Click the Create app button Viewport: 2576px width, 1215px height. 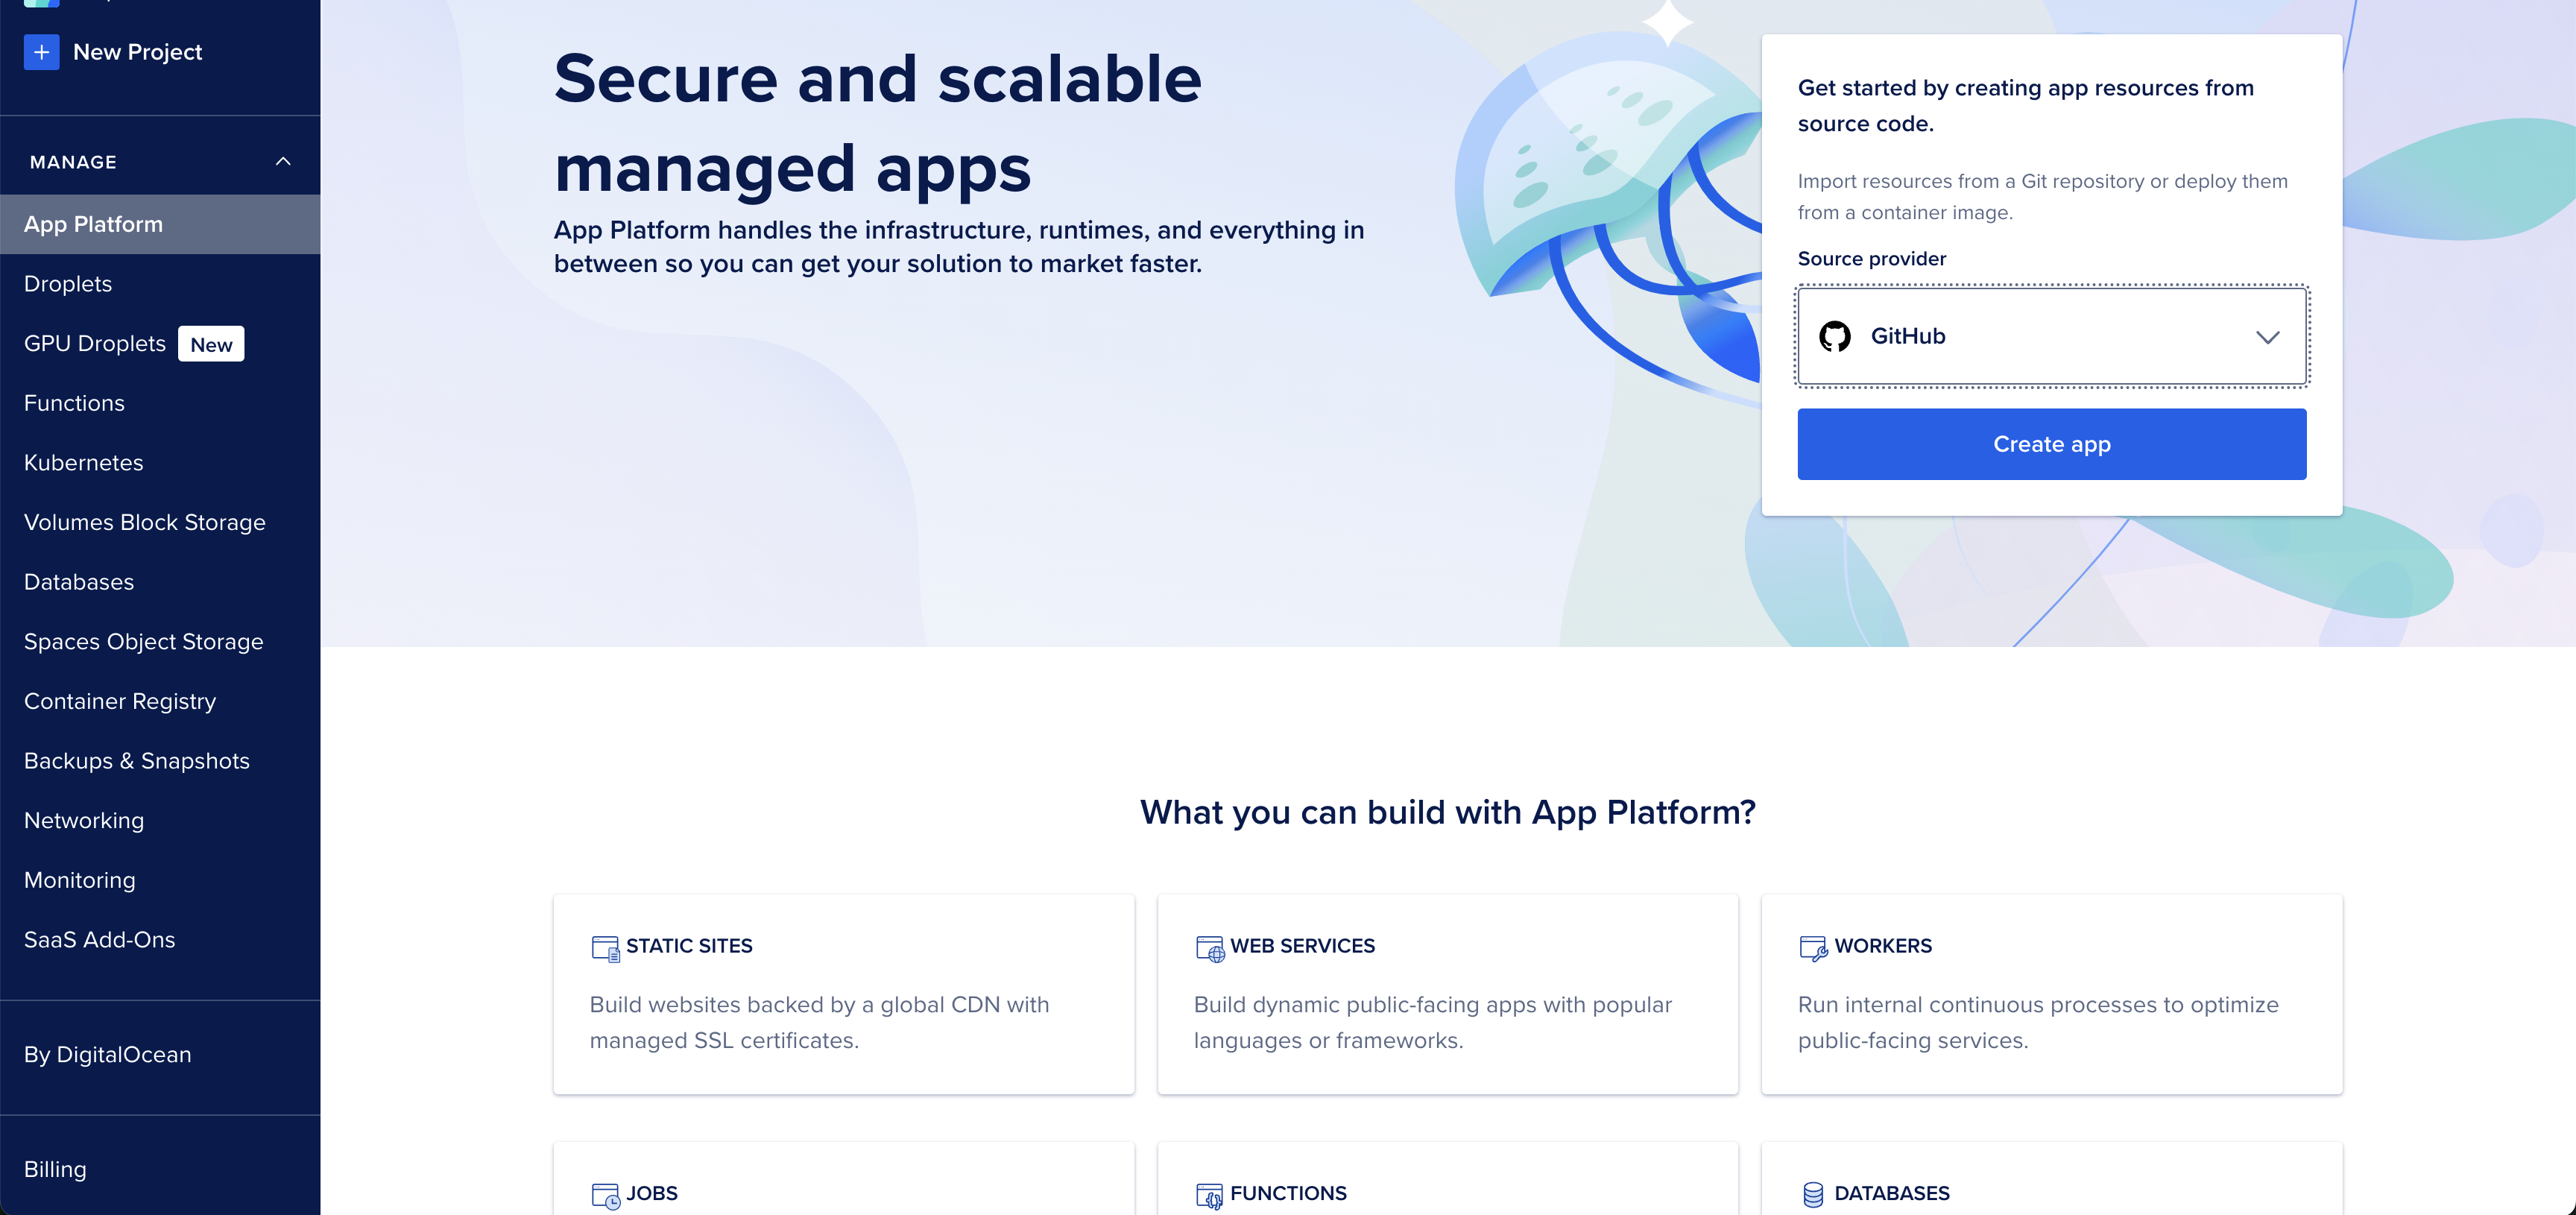(2052, 444)
